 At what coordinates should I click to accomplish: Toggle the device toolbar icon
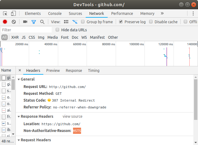[13, 13]
